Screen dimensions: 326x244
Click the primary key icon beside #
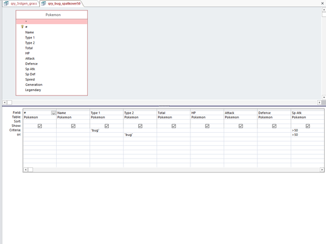22,27
